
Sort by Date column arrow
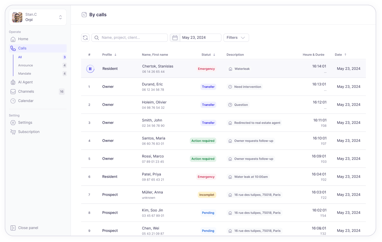[345, 55]
